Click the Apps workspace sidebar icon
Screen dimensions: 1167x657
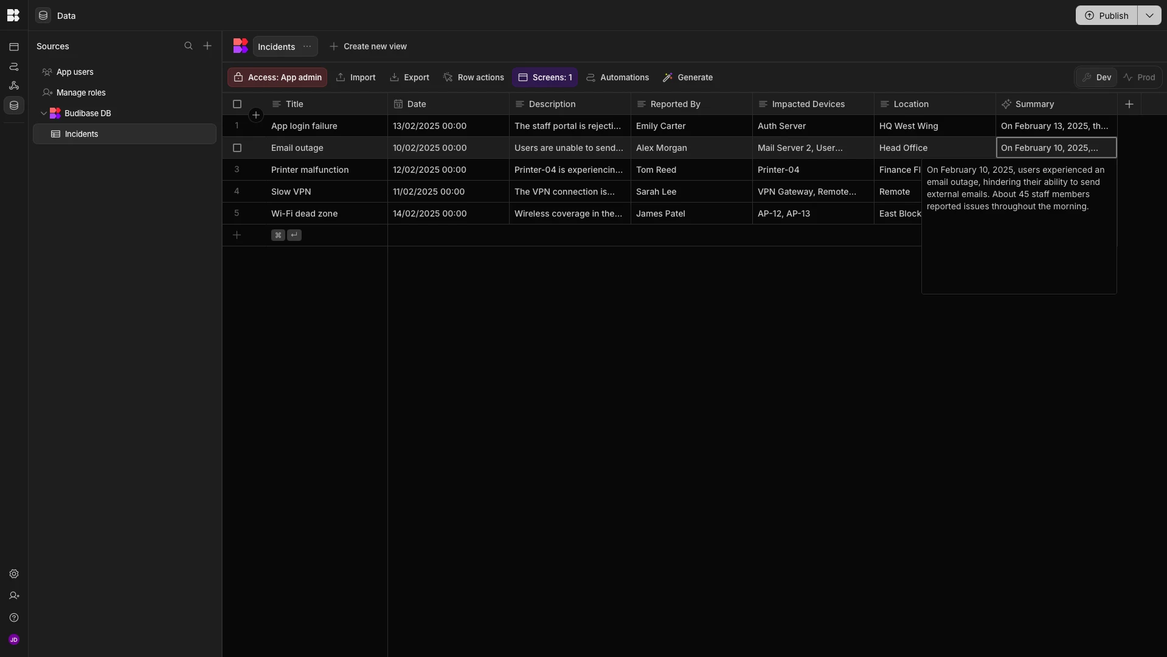point(14,86)
